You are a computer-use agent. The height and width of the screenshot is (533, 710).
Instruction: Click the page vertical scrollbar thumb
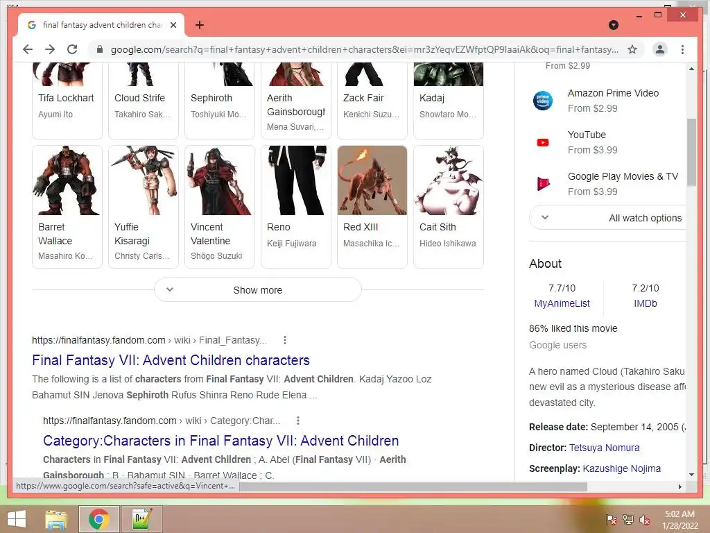coord(691,152)
